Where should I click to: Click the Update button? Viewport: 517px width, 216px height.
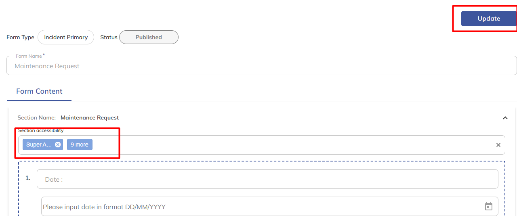tap(489, 19)
